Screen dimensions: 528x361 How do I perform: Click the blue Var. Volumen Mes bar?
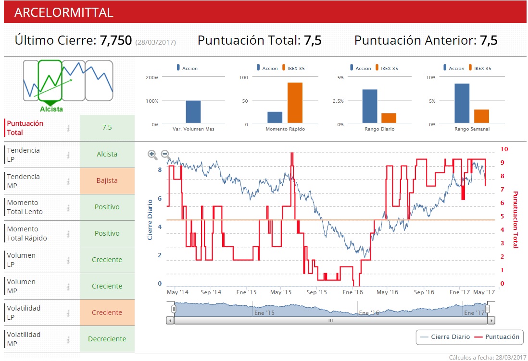point(193,112)
